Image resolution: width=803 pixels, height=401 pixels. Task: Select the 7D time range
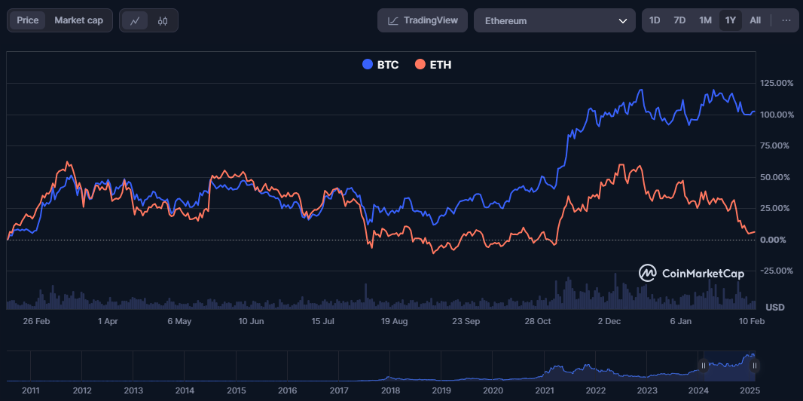679,20
